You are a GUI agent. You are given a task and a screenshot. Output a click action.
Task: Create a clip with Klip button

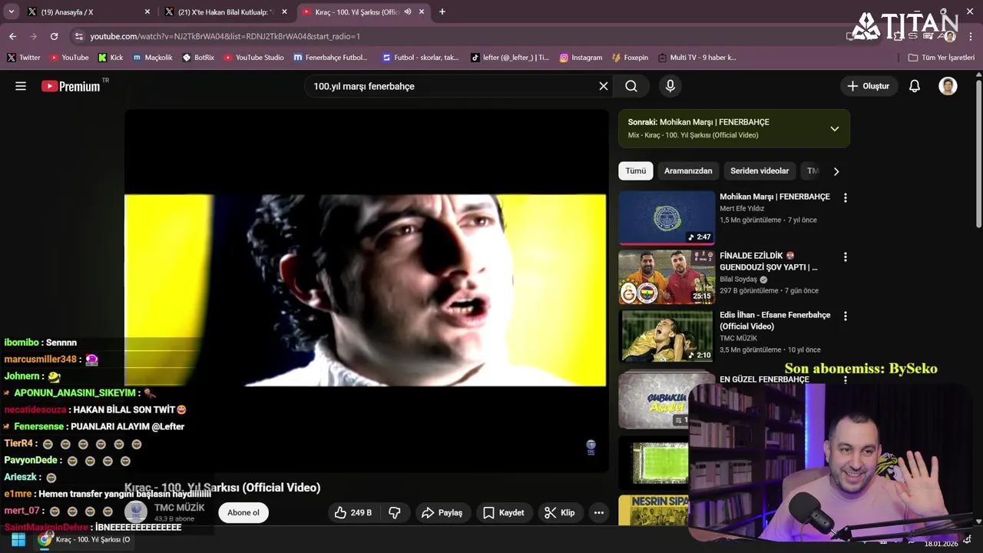pos(559,512)
